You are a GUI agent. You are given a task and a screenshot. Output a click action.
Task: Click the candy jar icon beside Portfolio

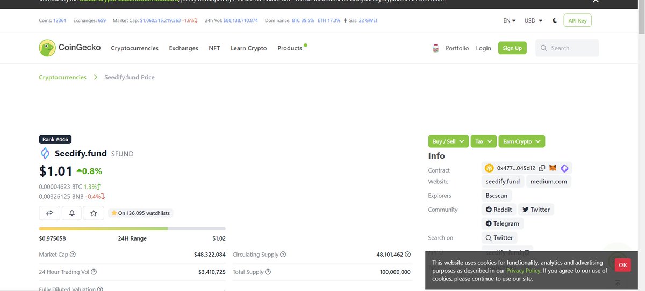(x=436, y=48)
